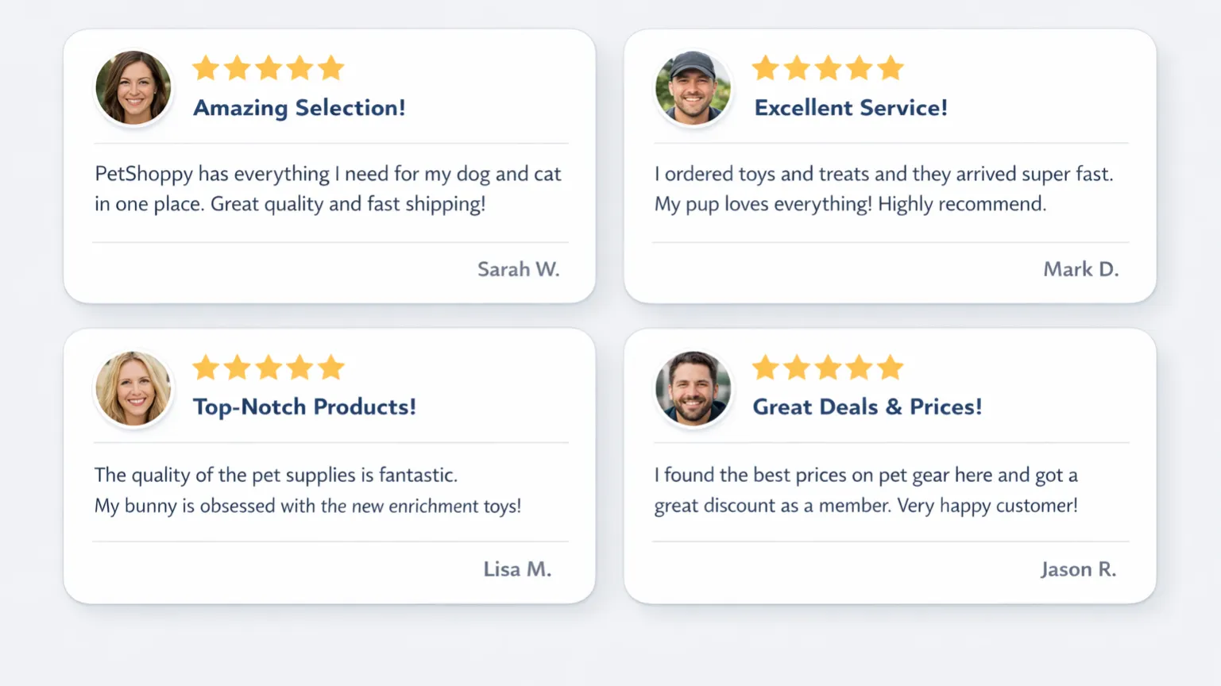This screenshot has width=1221, height=686.
Task: Click the reviewer name Jason R.
Action: pyautogui.click(x=1078, y=569)
